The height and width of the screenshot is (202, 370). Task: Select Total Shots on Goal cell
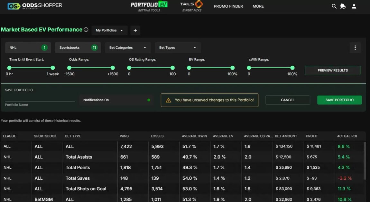[86, 189]
